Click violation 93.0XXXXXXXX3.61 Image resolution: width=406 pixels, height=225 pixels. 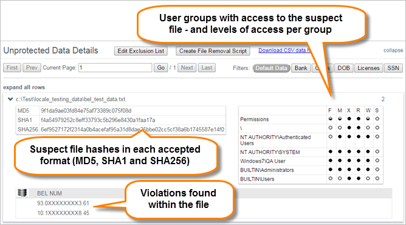click(63, 203)
